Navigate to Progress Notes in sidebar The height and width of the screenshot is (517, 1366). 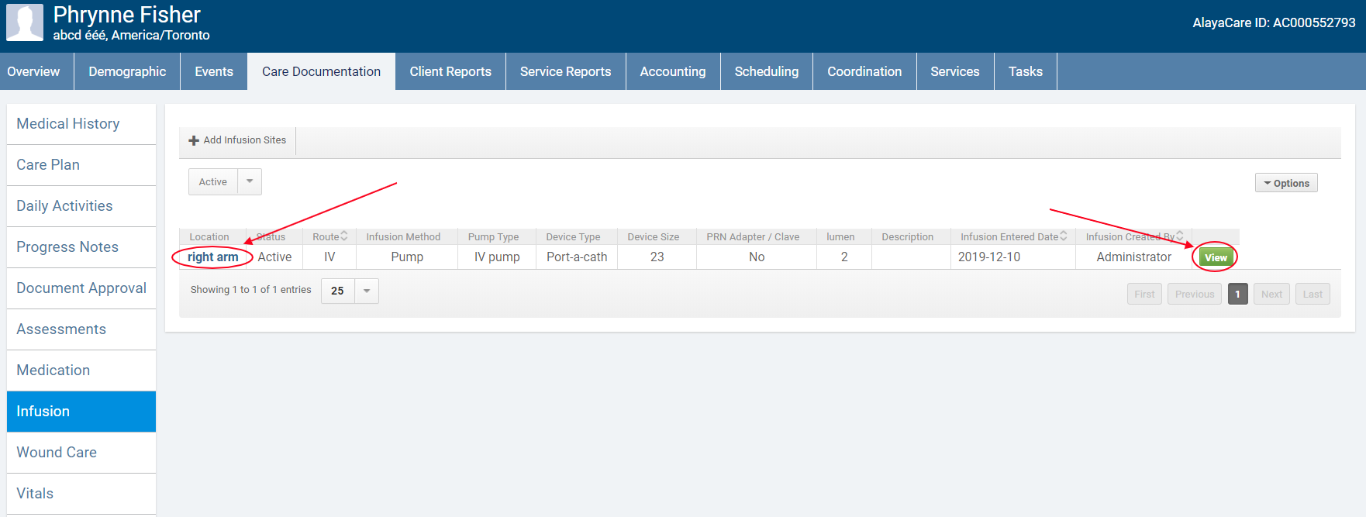(x=67, y=246)
